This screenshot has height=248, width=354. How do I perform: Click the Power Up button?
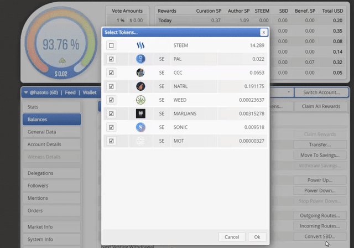[320, 180]
